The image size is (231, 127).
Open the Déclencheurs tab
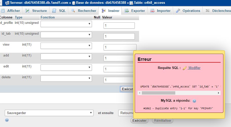click(x=217, y=11)
